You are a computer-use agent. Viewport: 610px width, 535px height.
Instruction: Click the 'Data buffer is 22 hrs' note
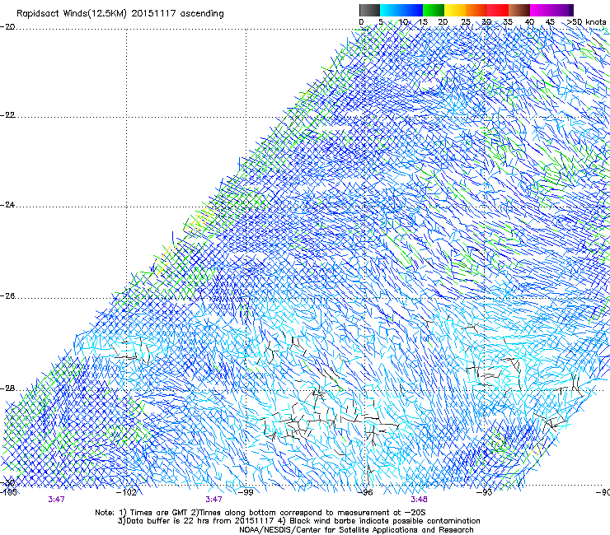click(299, 521)
